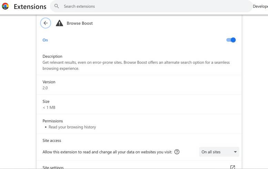Click the "< 1 MB" size value
This screenshot has height=169, width=268.
[x=49, y=108]
